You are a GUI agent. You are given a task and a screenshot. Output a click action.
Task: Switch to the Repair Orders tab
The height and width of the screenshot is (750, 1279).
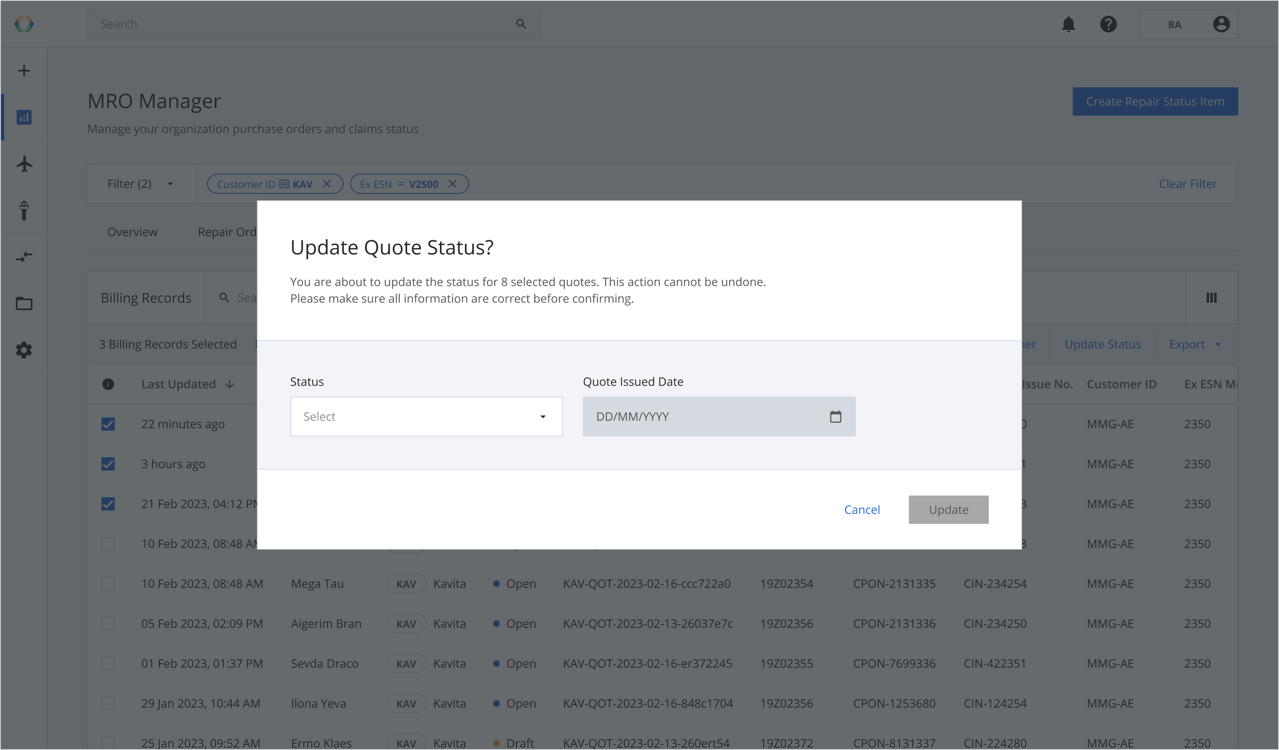227,232
